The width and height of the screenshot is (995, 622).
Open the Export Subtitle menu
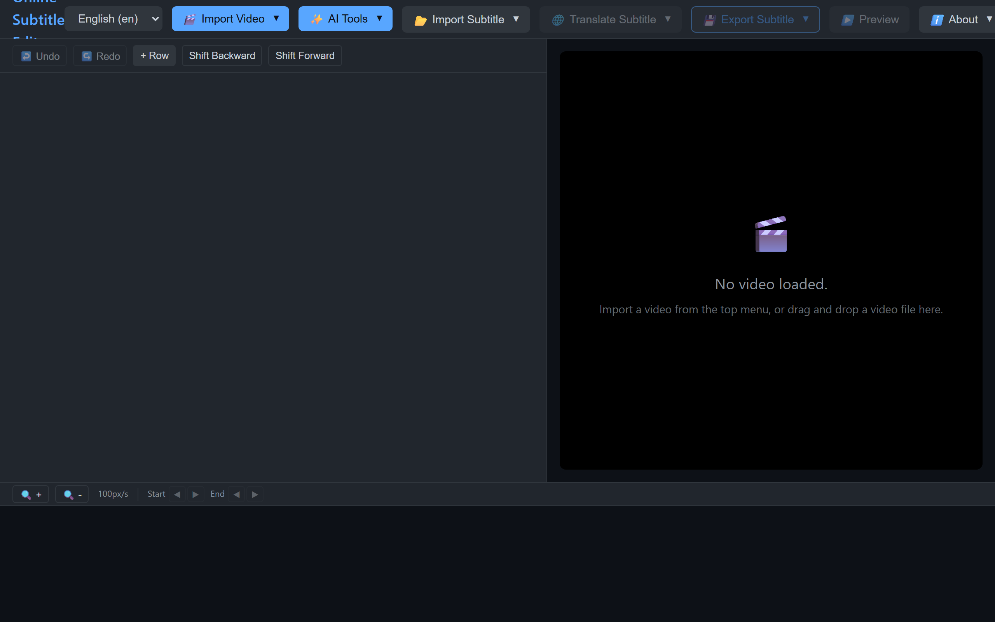[755, 20]
